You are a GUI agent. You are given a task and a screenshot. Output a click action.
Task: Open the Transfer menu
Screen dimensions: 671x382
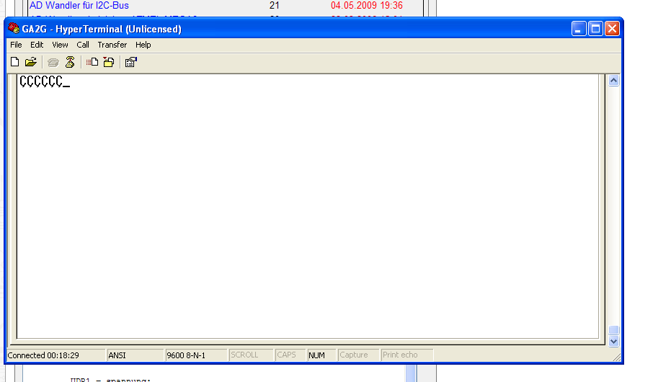pos(112,45)
